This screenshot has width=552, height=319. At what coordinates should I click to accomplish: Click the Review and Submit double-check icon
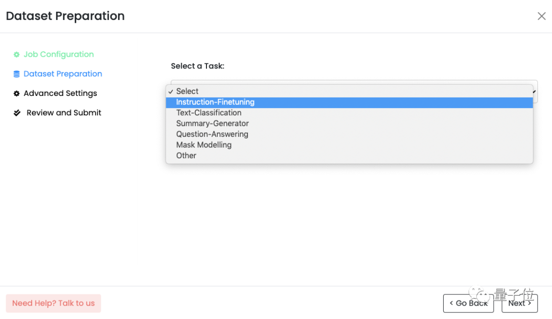[17, 113]
